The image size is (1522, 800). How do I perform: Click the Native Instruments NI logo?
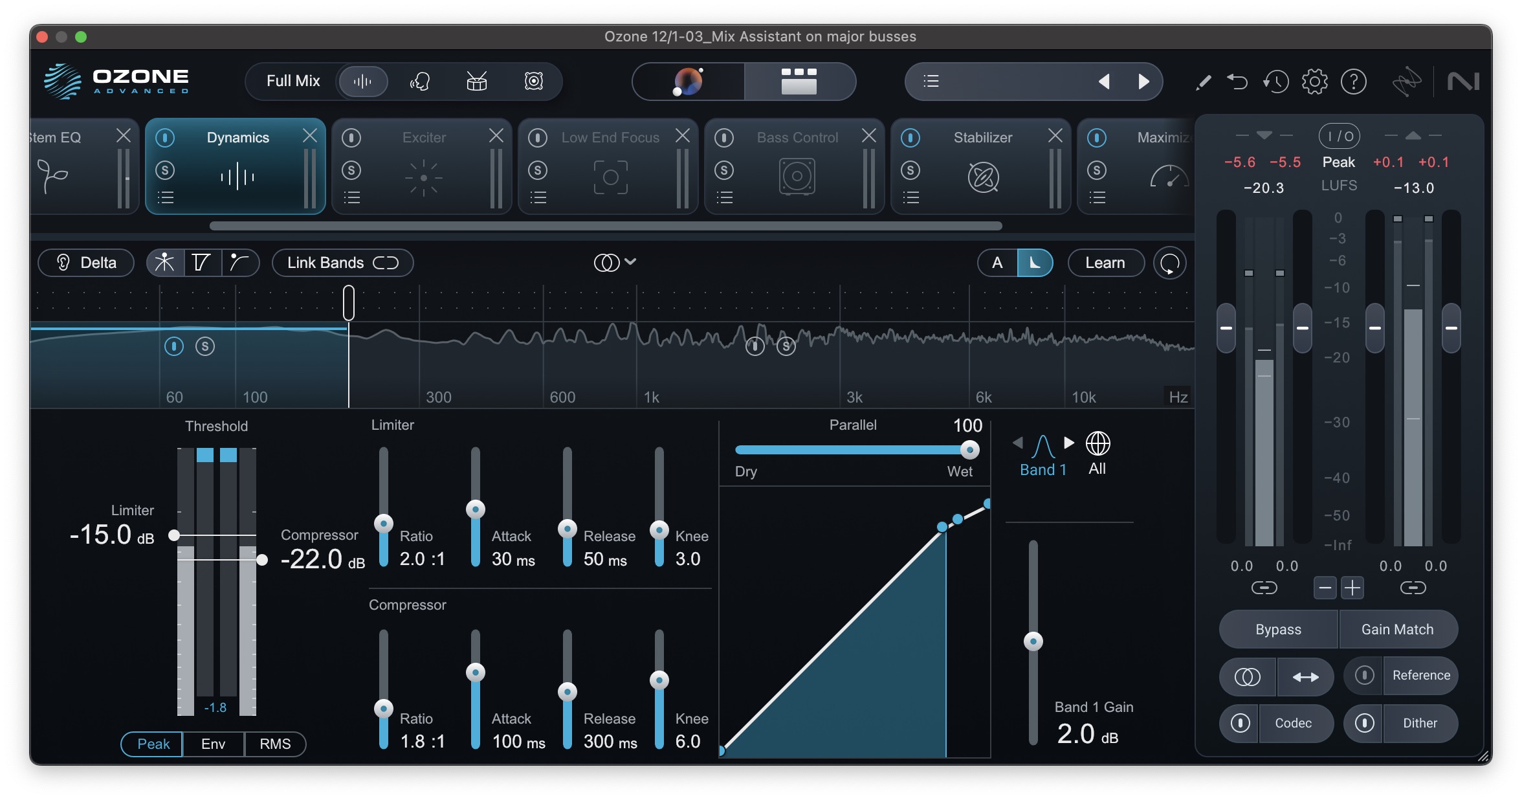[1464, 82]
